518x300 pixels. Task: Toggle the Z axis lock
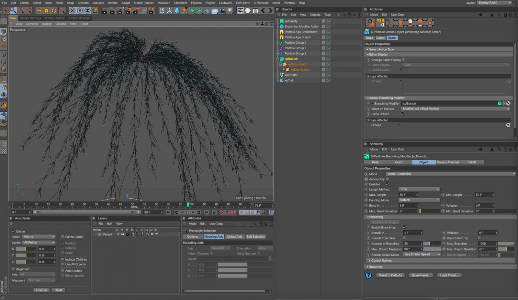tap(87, 11)
